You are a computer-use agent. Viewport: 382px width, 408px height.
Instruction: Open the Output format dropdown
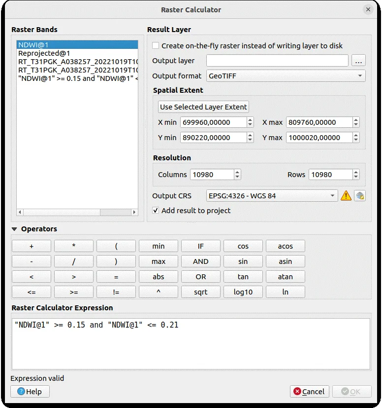pyautogui.click(x=286, y=76)
